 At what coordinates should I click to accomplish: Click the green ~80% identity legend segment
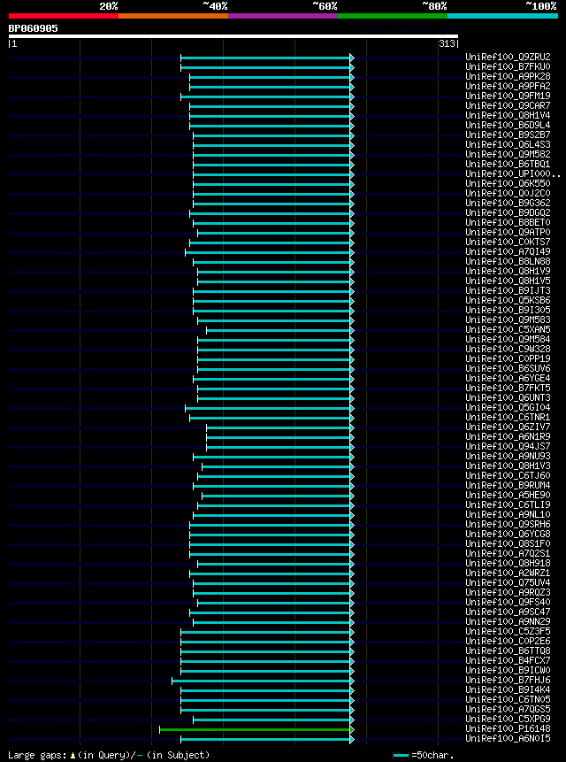coord(393,16)
